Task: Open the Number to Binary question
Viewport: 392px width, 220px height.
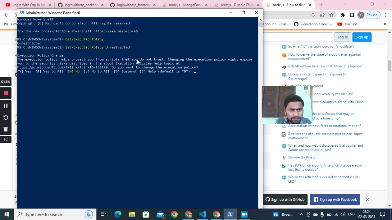Action: (x=302, y=157)
